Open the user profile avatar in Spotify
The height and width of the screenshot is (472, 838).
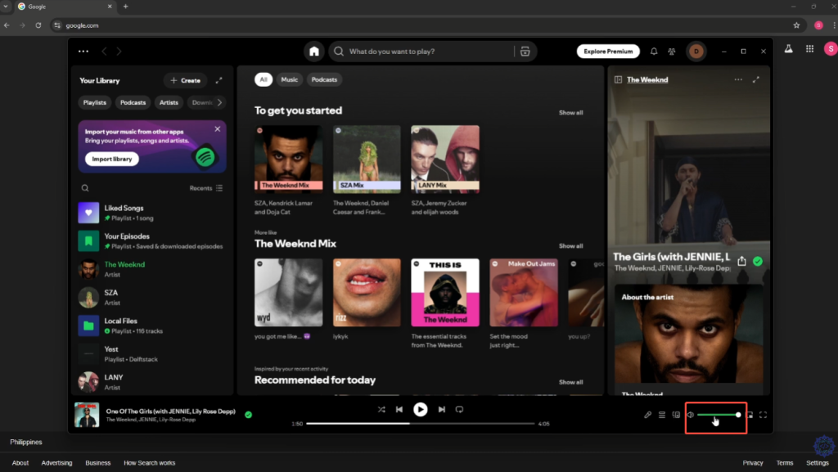(696, 52)
